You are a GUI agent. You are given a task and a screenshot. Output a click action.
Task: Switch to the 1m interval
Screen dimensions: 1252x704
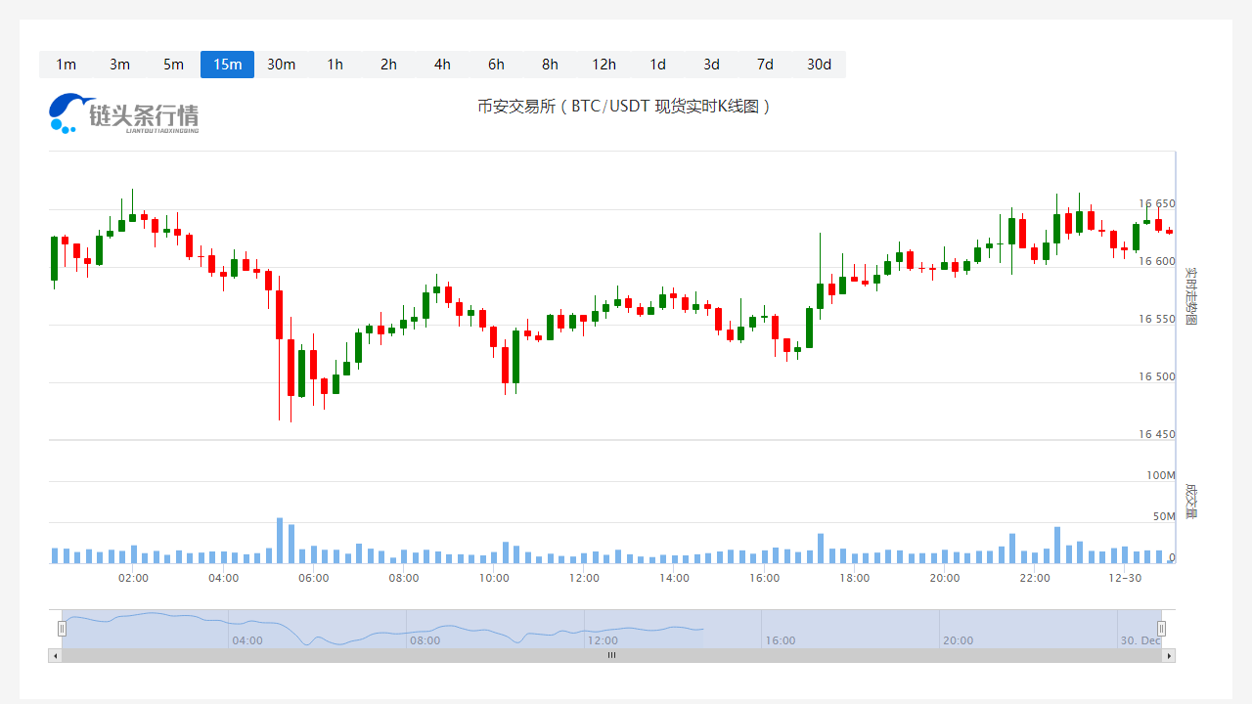66,65
